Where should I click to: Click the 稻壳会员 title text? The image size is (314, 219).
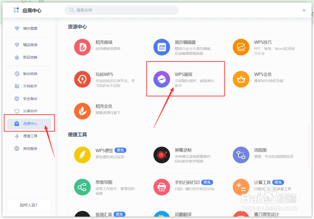point(104,106)
